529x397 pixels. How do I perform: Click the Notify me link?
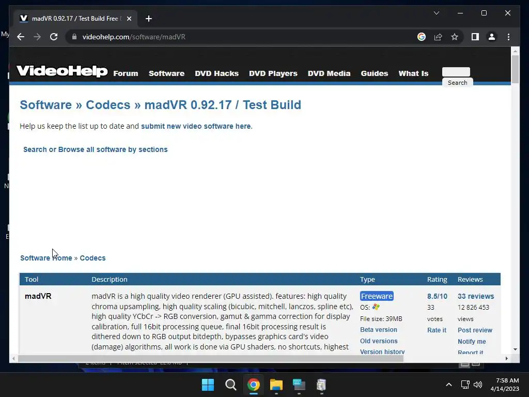tap(472, 341)
